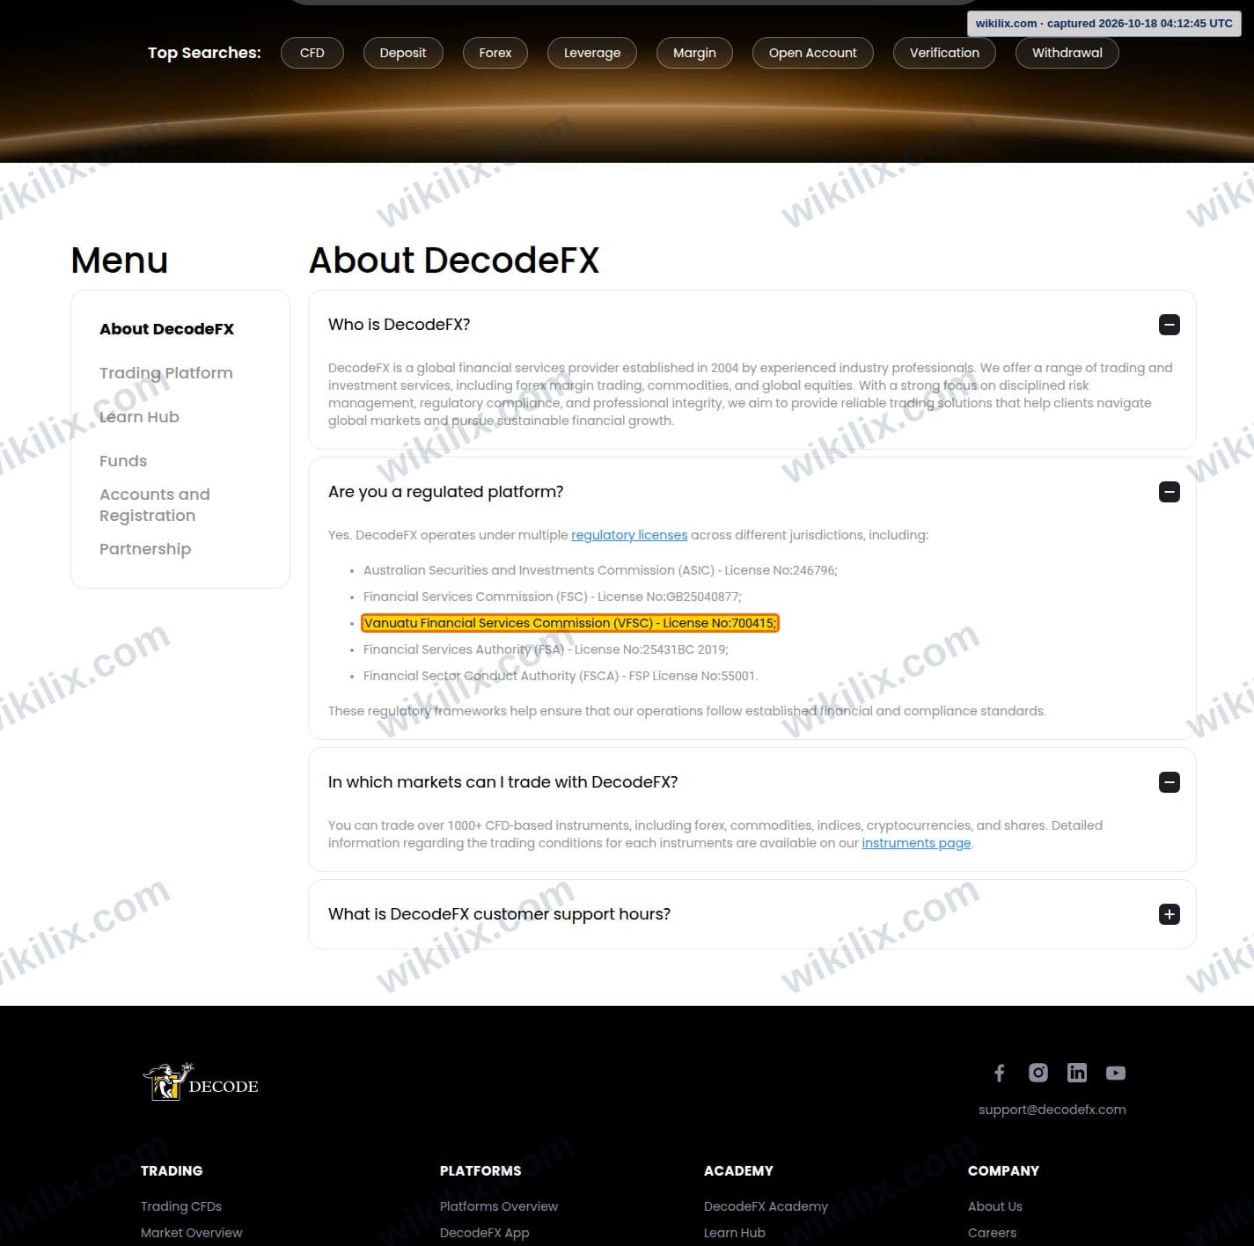Expand 'What is DecodeFX customer support hours?'

coord(1170,914)
